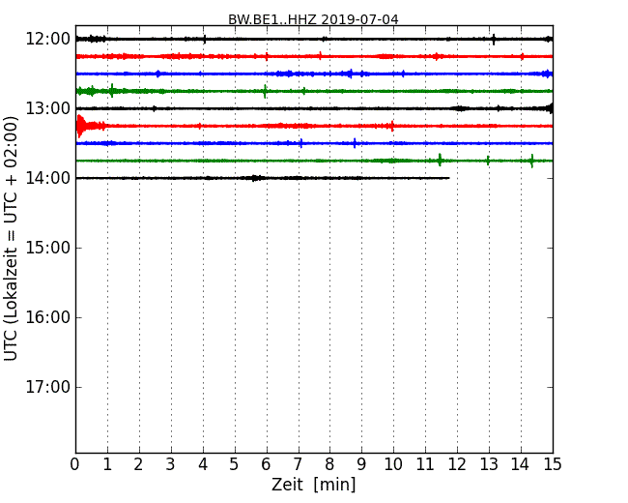This screenshot has height=503, width=628.
Task: Click the x-axis tick label 12
Action: 457,464
